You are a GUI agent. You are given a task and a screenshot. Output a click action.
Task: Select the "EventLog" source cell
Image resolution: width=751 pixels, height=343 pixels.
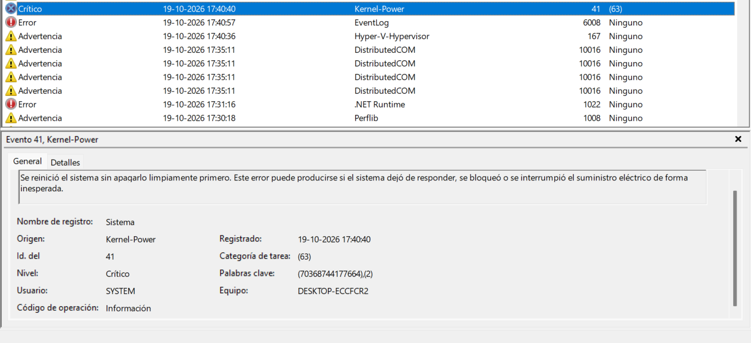(x=372, y=22)
